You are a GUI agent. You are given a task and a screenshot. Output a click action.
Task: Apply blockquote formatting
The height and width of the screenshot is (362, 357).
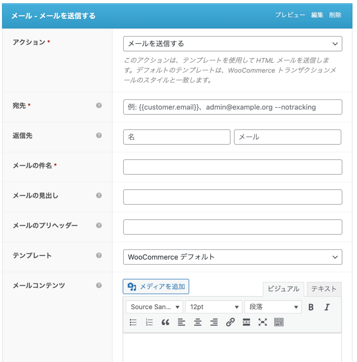pos(165,322)
